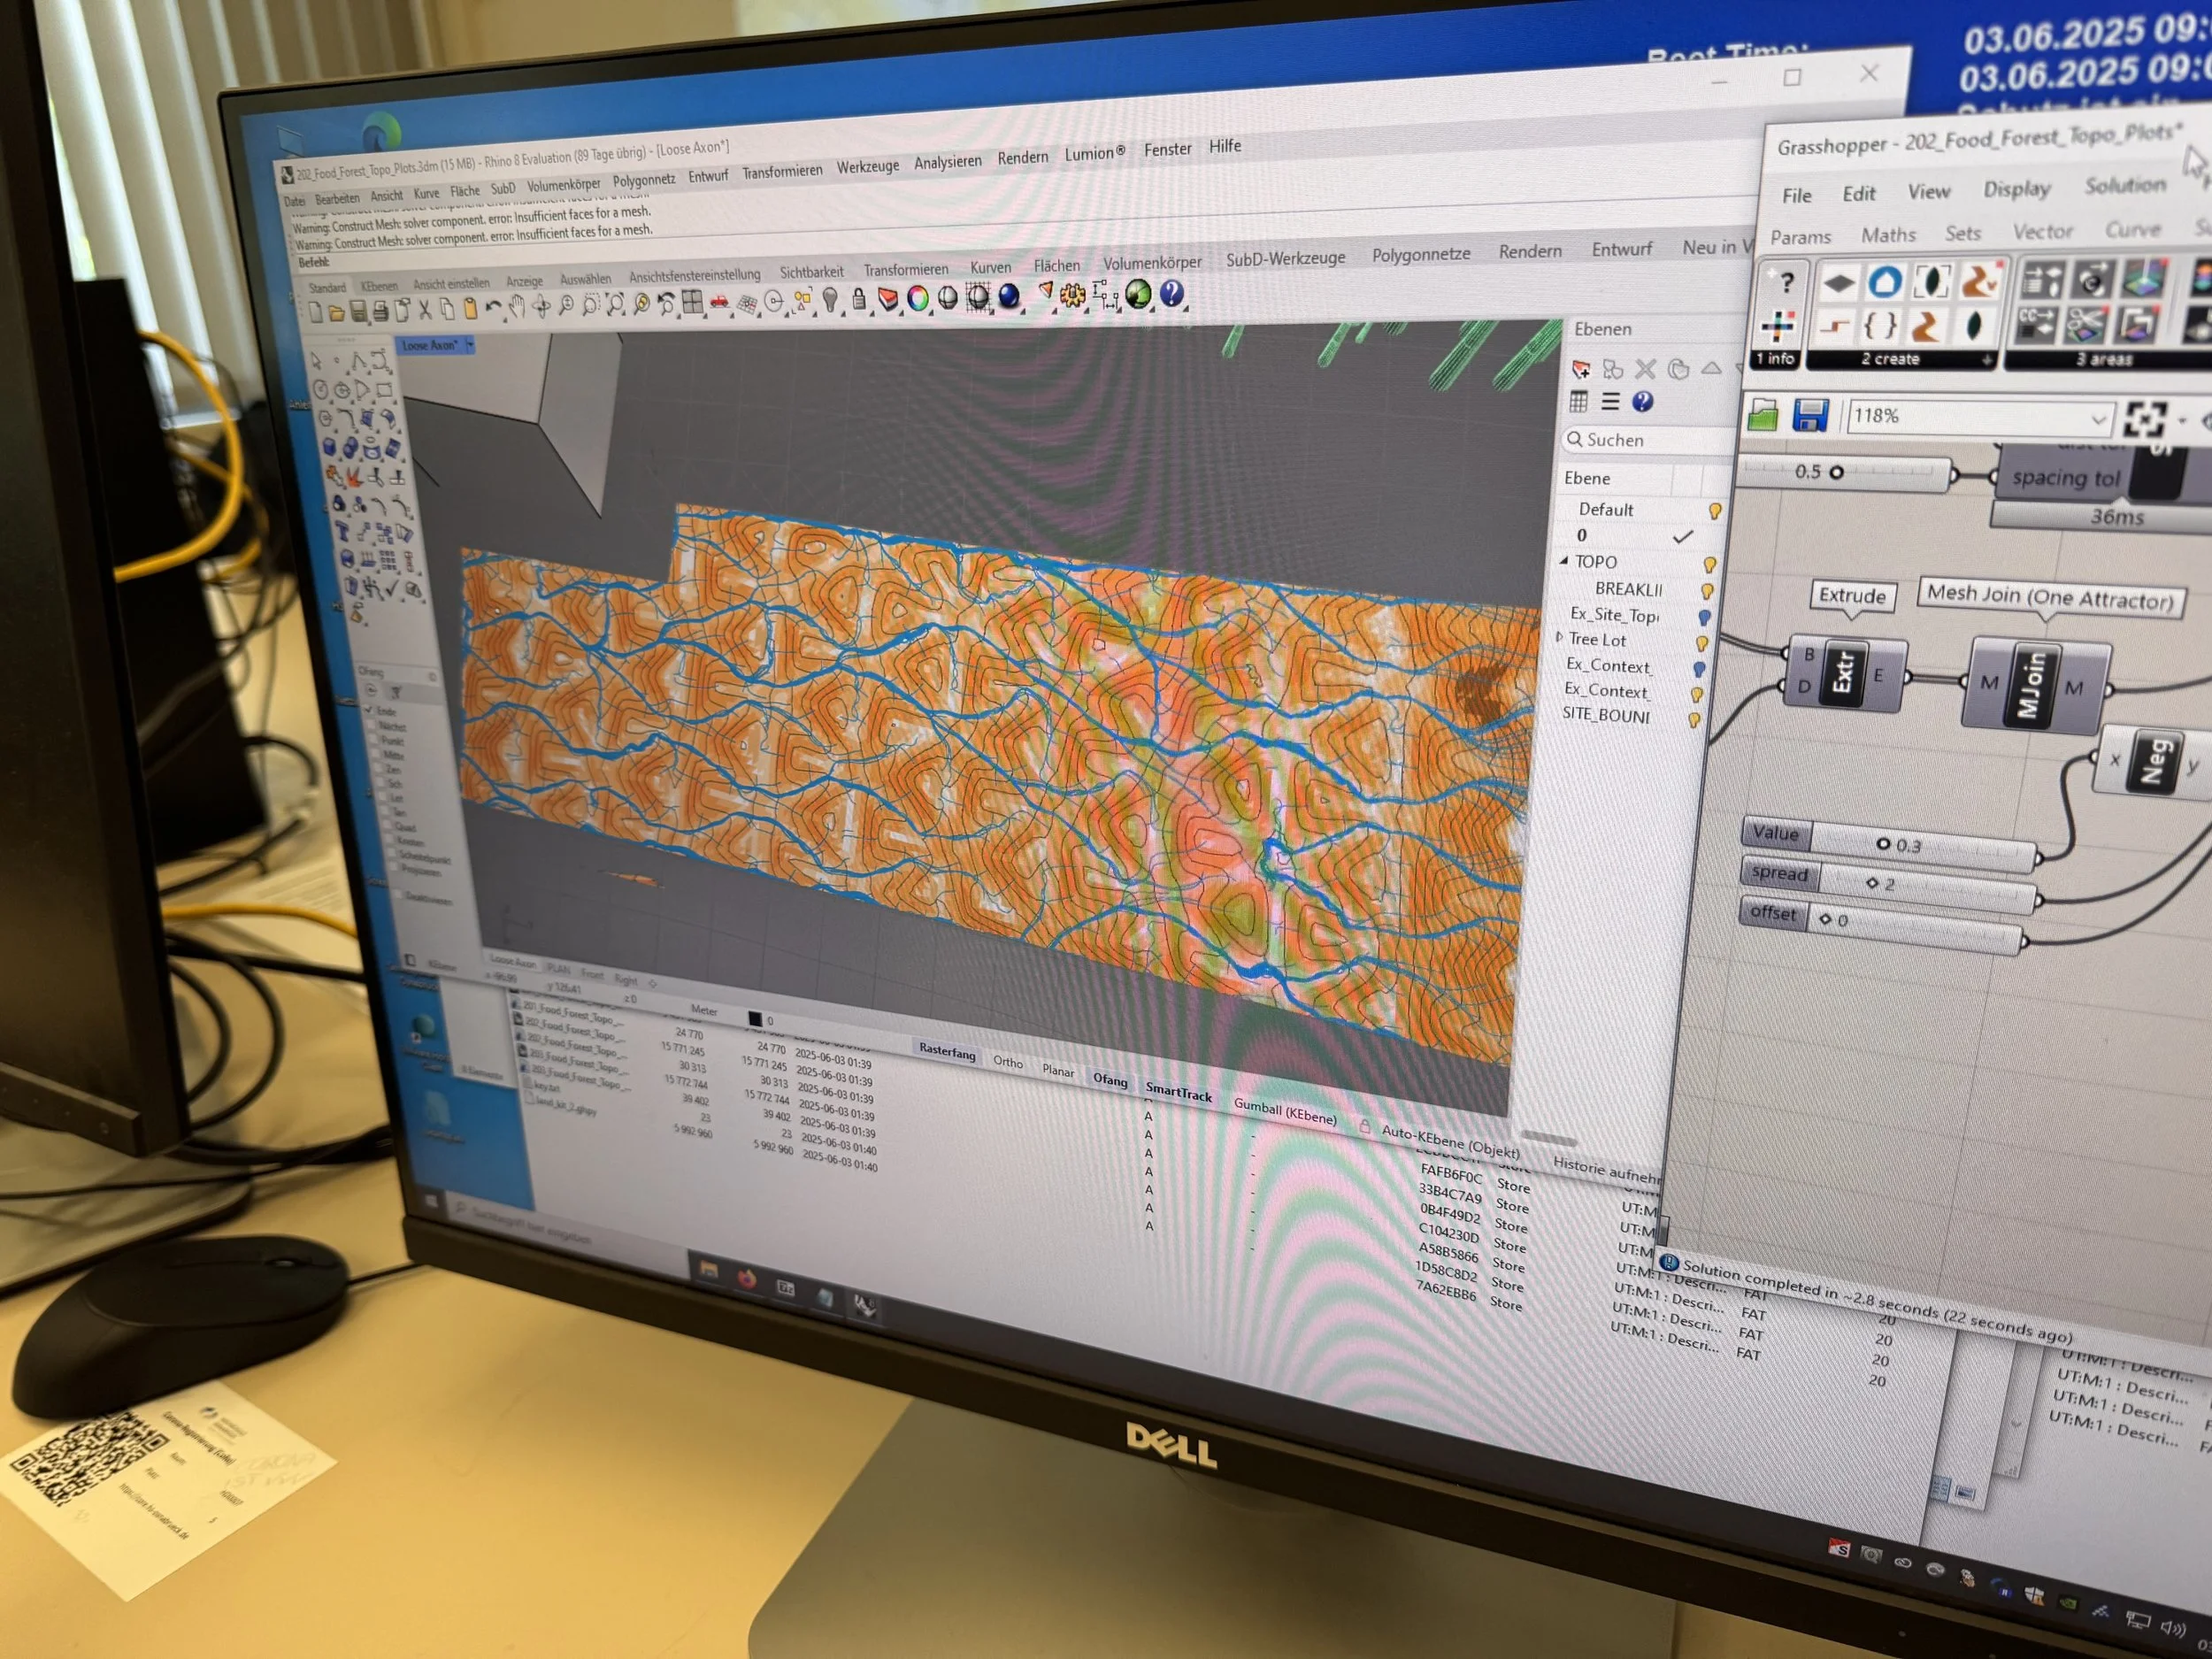
Task: Toggle Ortho mode in status bar
Action: 1007,1062
